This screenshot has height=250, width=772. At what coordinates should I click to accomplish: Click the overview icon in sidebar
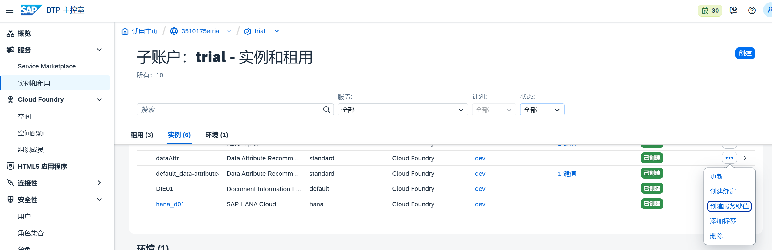[10, 33]
